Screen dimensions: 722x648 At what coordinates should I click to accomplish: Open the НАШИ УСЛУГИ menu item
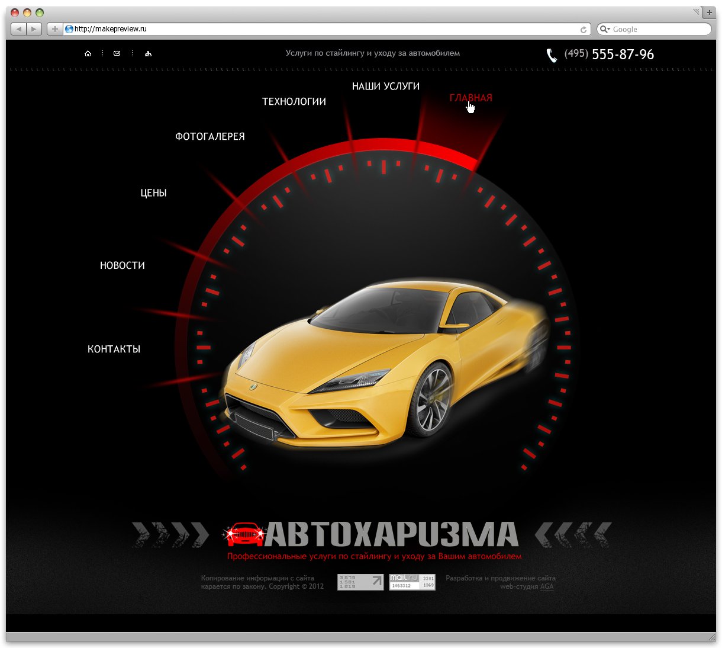(386, 86)
